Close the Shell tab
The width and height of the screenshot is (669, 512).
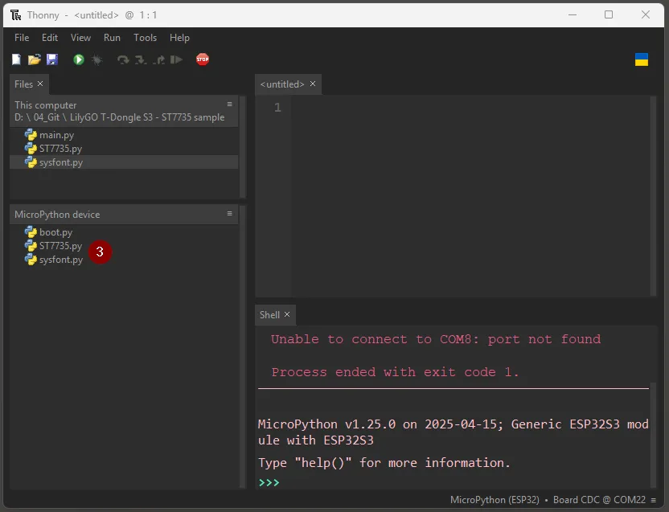click(287, 315)
